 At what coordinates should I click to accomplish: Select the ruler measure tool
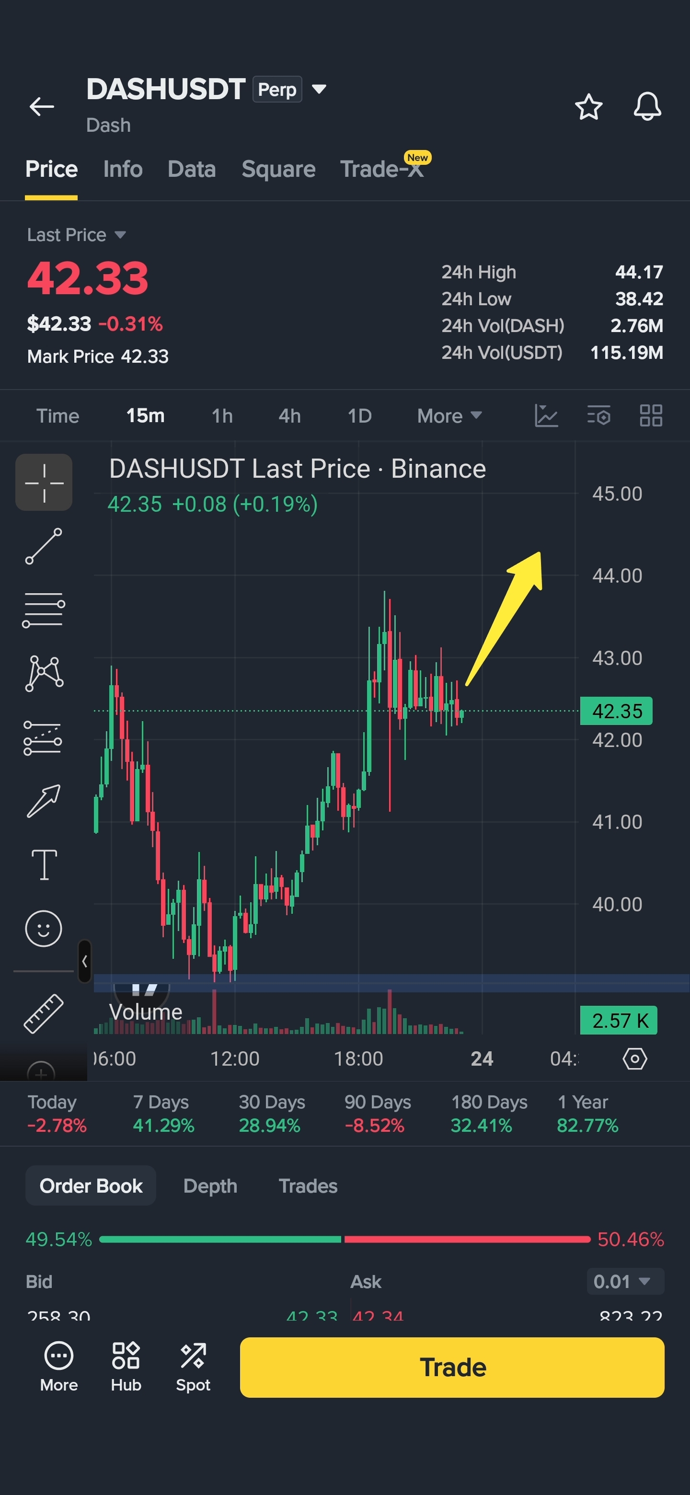[44, 1013]
